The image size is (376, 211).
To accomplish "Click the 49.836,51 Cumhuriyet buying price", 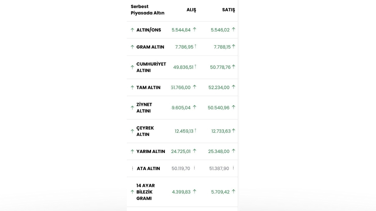I will coord(183,67).
